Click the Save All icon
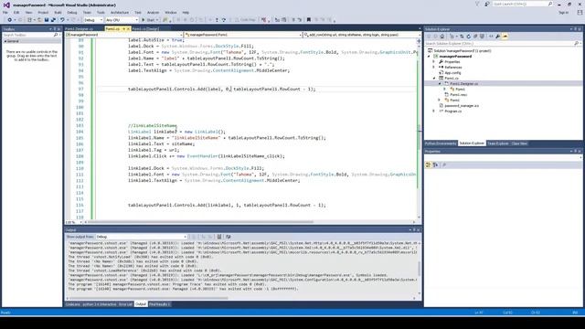The image size is (585, 329). [53, 20]
